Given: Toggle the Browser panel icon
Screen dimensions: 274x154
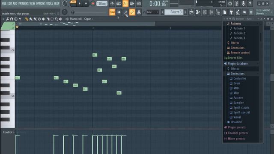Looking at the screenshot, I should coord(218,12).
